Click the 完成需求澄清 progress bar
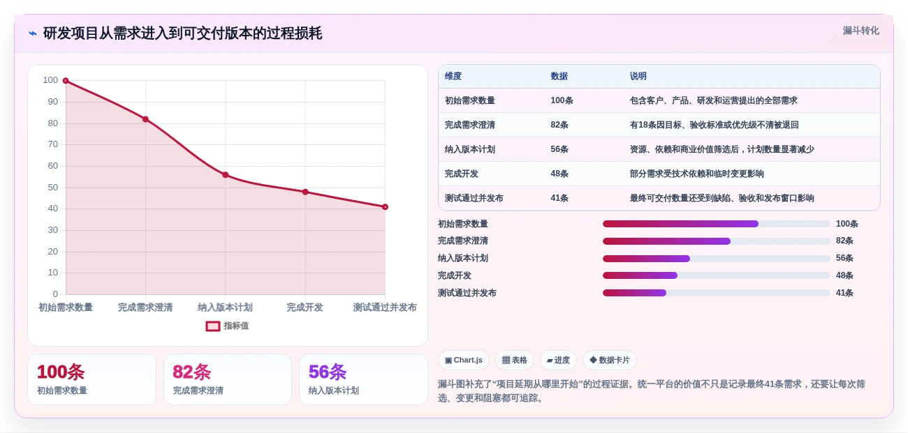Image resolution: width=908 pixels, height=433 pixels. tap(717, 241)
